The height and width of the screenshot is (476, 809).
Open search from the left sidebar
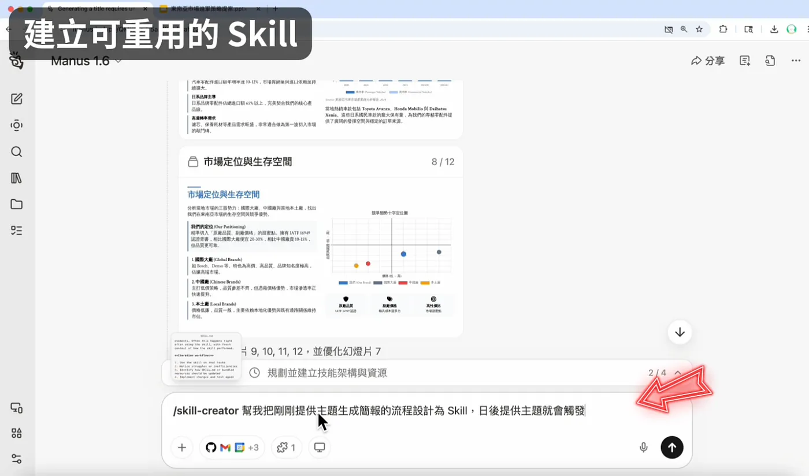point(17,152)
